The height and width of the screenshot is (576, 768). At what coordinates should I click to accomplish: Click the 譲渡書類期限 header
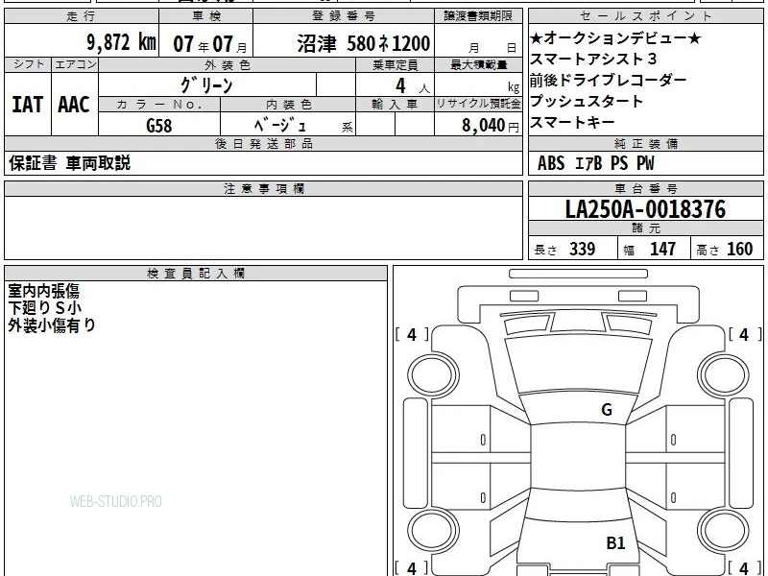click(478, 16)
